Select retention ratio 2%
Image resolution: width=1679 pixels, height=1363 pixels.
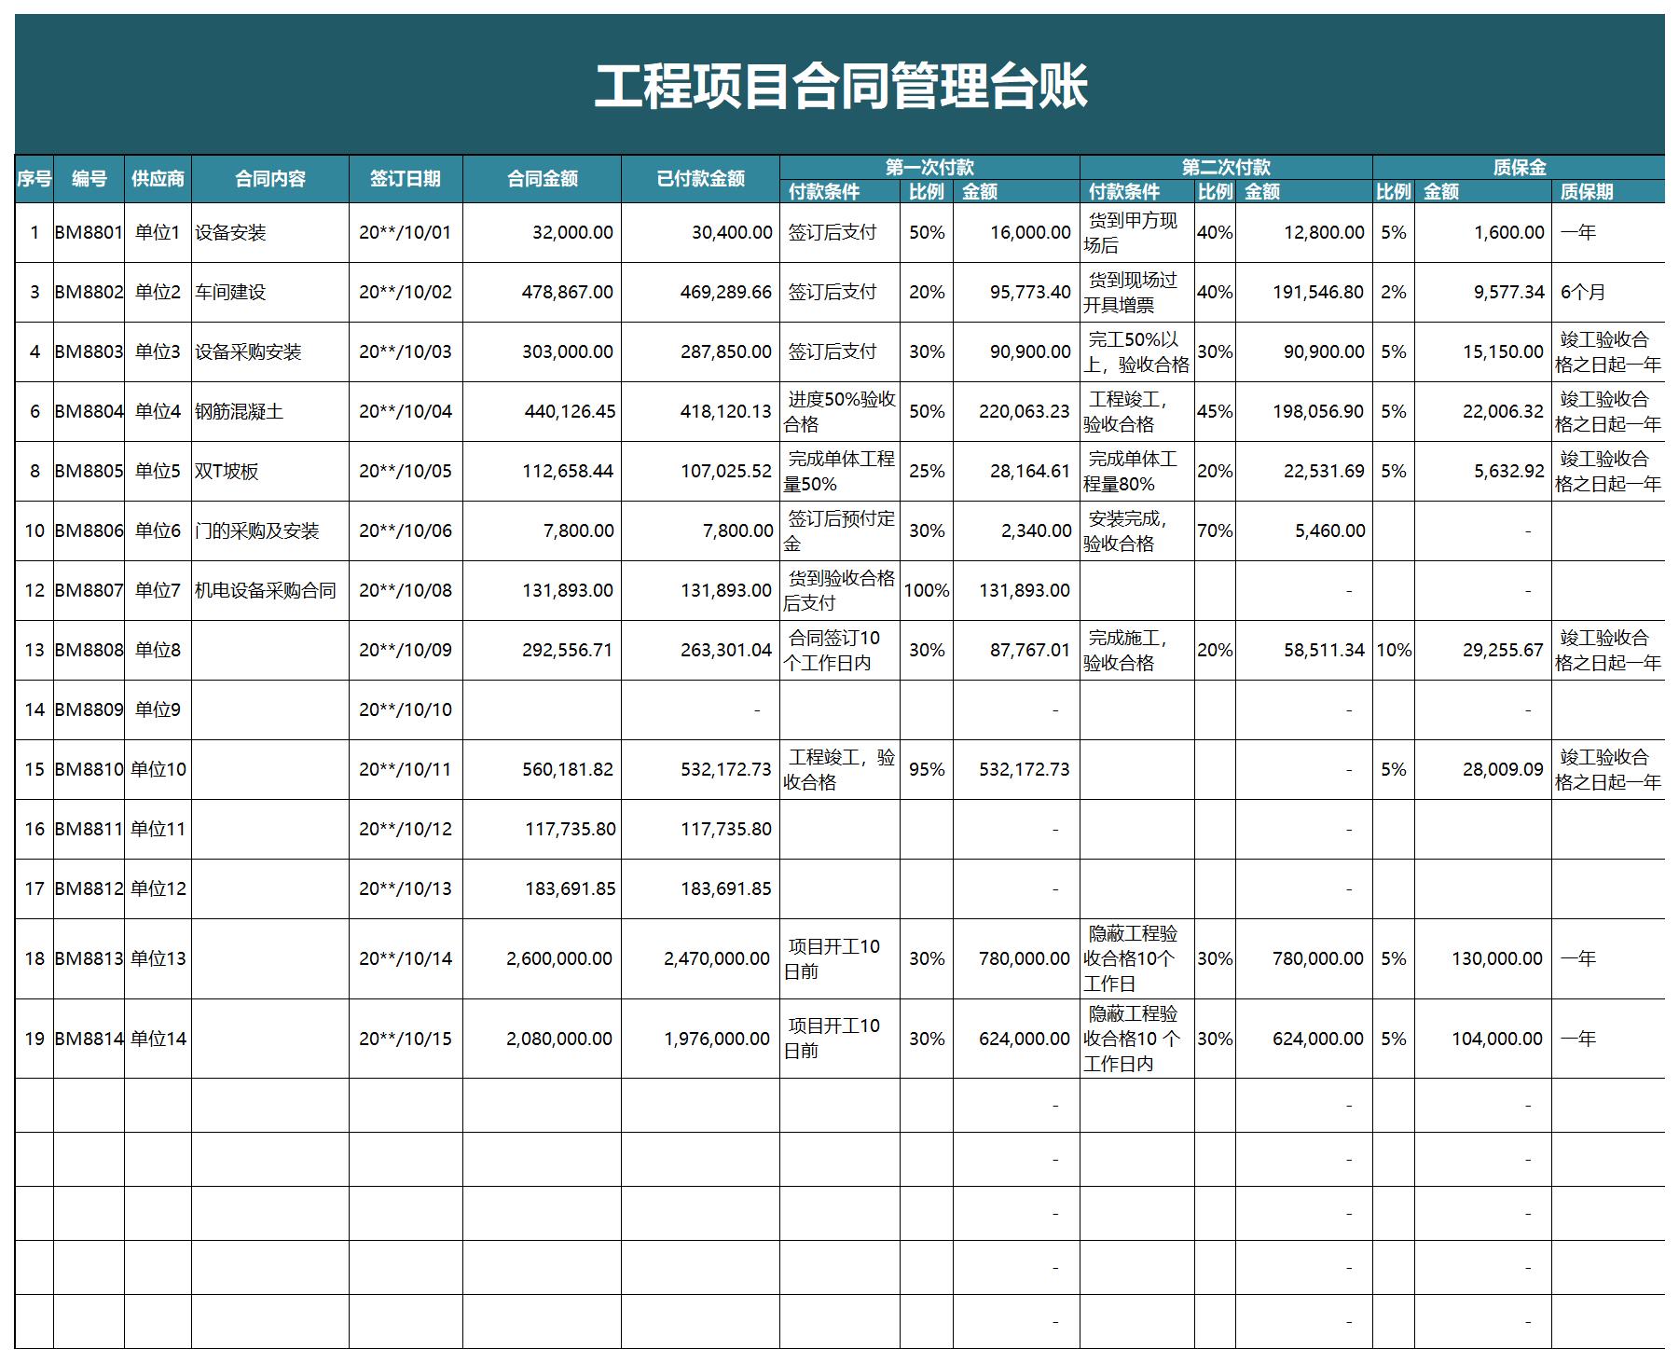1394,292
